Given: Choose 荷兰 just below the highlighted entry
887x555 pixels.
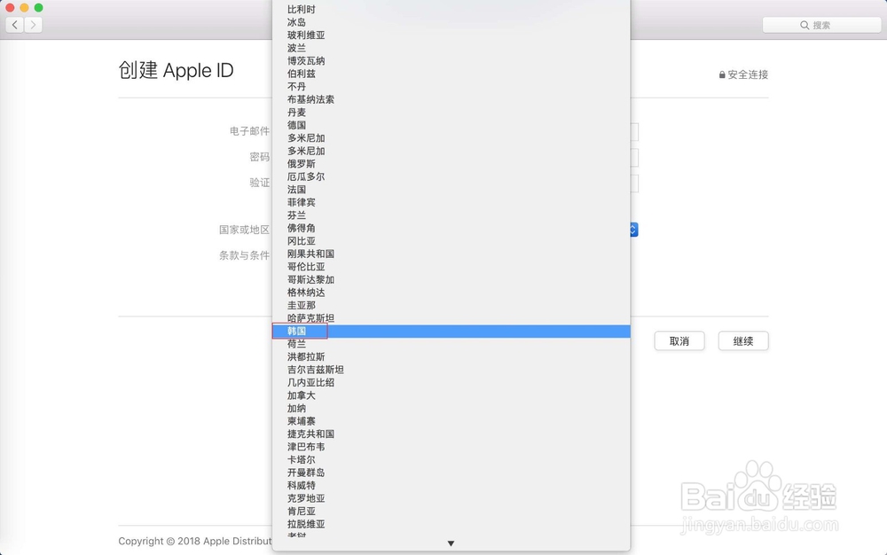Looking at the screenshot, I should coord(295,343).
